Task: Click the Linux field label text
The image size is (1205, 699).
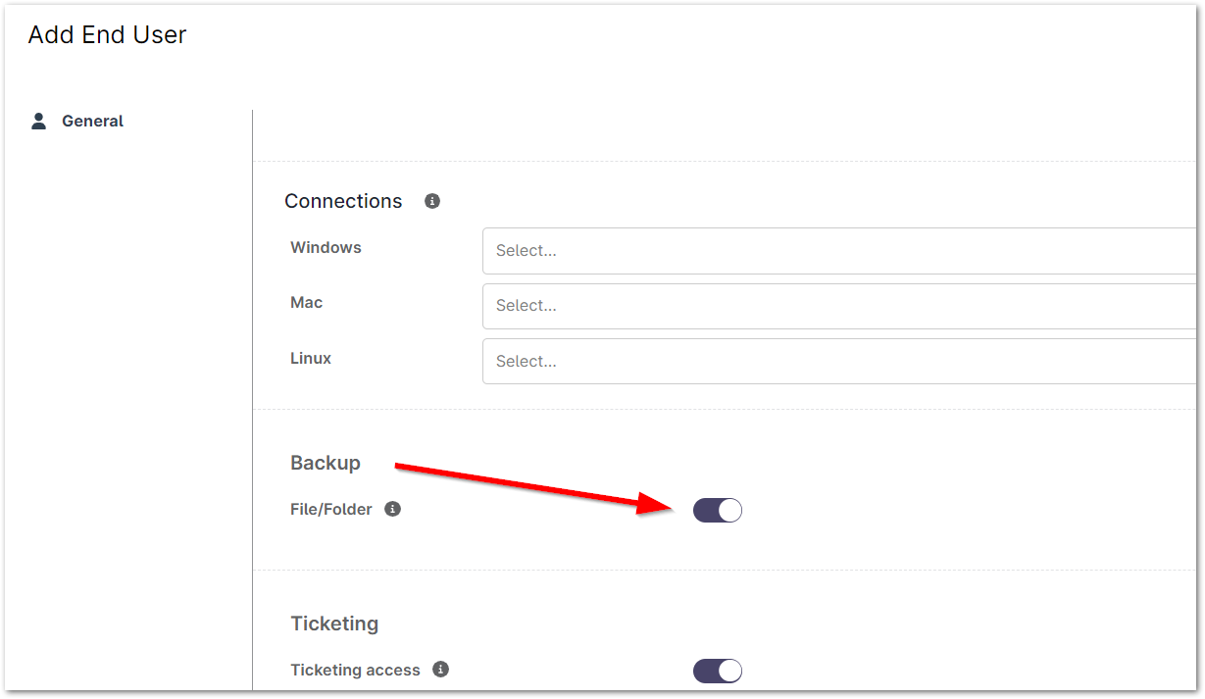Action: tap(311, 359)
